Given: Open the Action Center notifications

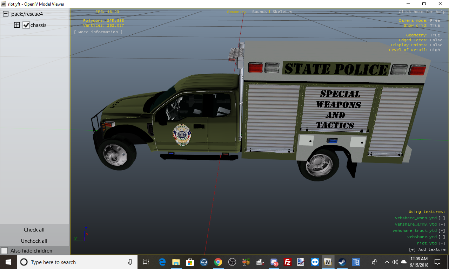Looking at the screenshot, I should coord(437,262).
